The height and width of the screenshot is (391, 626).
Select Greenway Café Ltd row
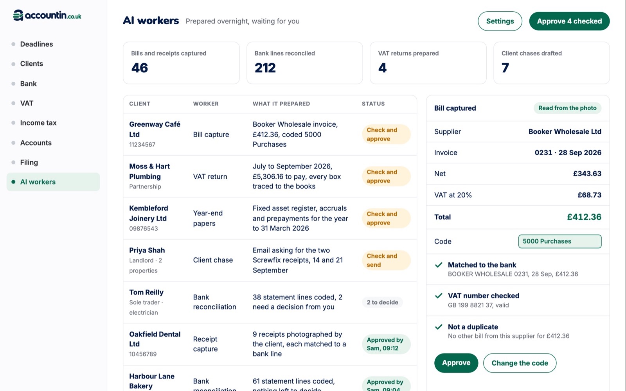coord(270,135)
